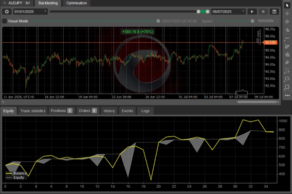This screenshot has height=194, width=292.
Task: Open the start date 01/01/2025 dropdown
Action: point(30,12)
